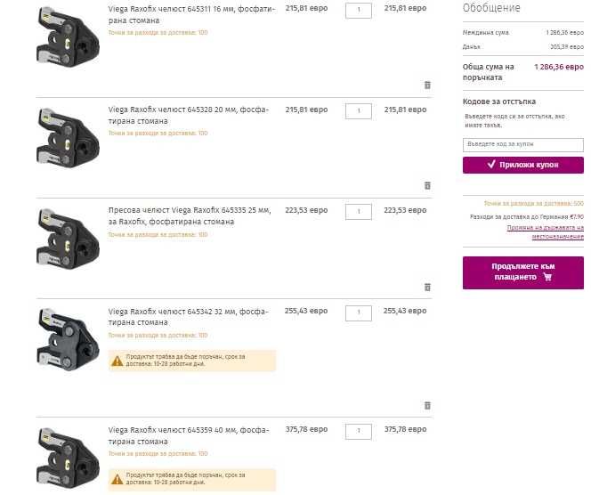Image resolution: width=591 pixels, height=495 pixels.
Task: Click the quantity input for the 40 mm jaw
Action: tap(358, 431)
